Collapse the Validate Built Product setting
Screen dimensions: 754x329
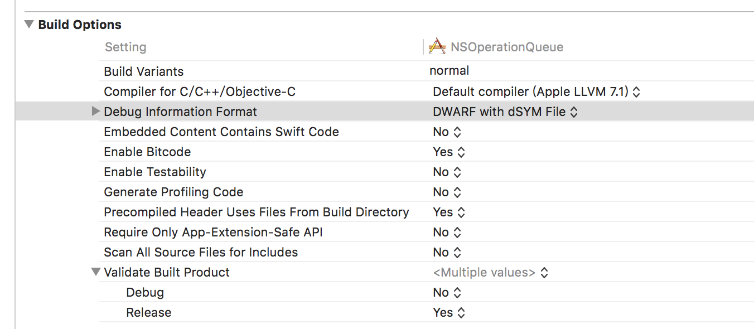tap(95, 272)
